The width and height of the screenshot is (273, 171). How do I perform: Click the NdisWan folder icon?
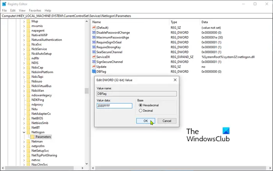point(28,91)
